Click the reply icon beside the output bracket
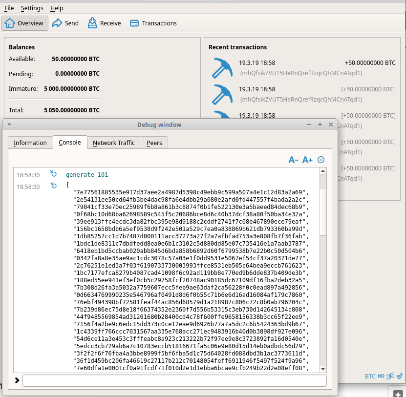The width and height of the screenshot is (406, 397). pyautogui.click(x=53, y=185)
